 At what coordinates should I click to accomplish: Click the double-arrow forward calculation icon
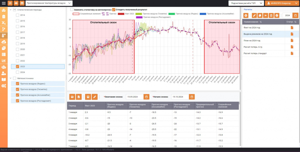265,16
